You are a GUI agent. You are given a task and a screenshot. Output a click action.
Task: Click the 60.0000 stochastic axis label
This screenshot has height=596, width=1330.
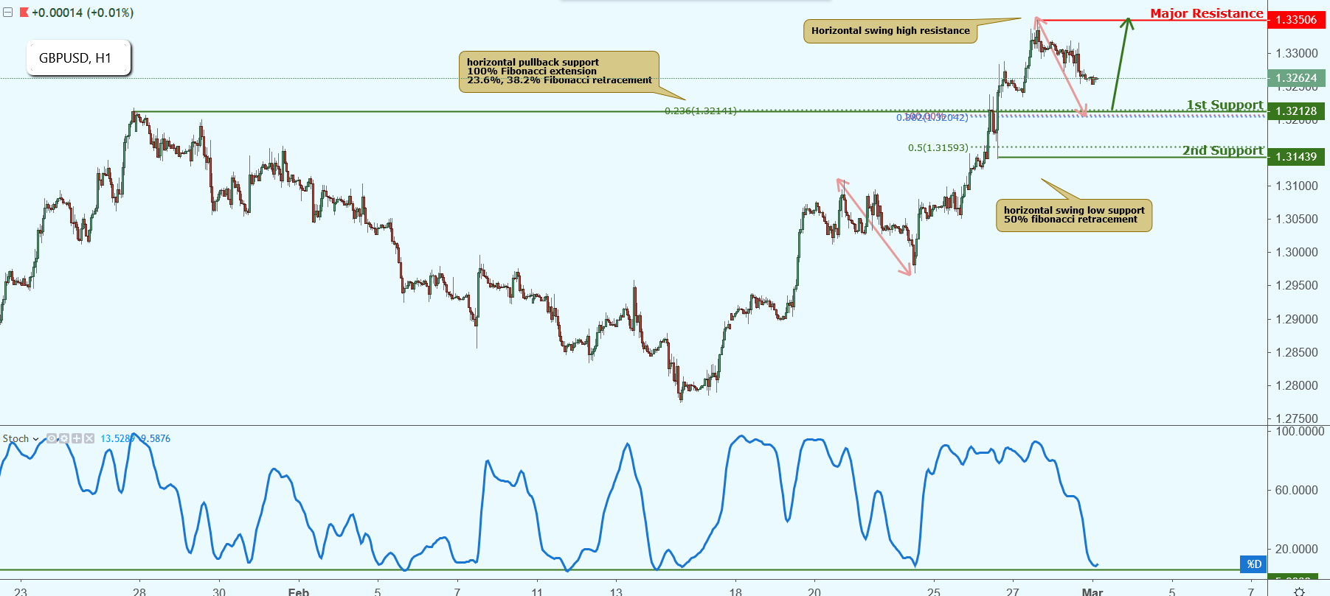point(1297,491)
